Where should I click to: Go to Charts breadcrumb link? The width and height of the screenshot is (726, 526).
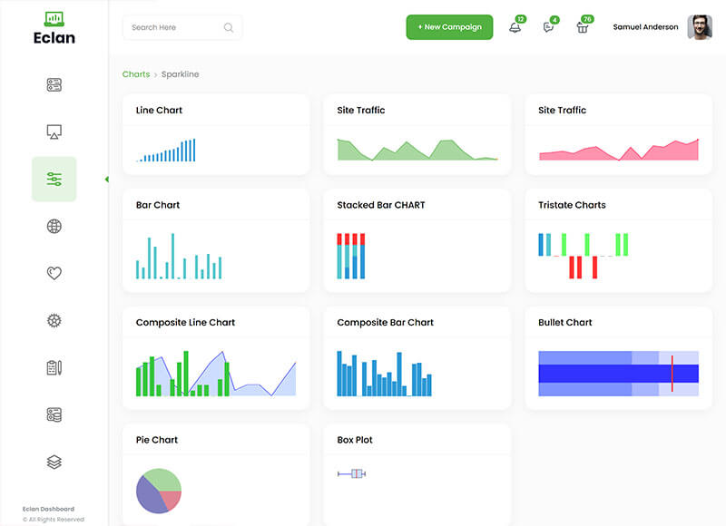136,74
